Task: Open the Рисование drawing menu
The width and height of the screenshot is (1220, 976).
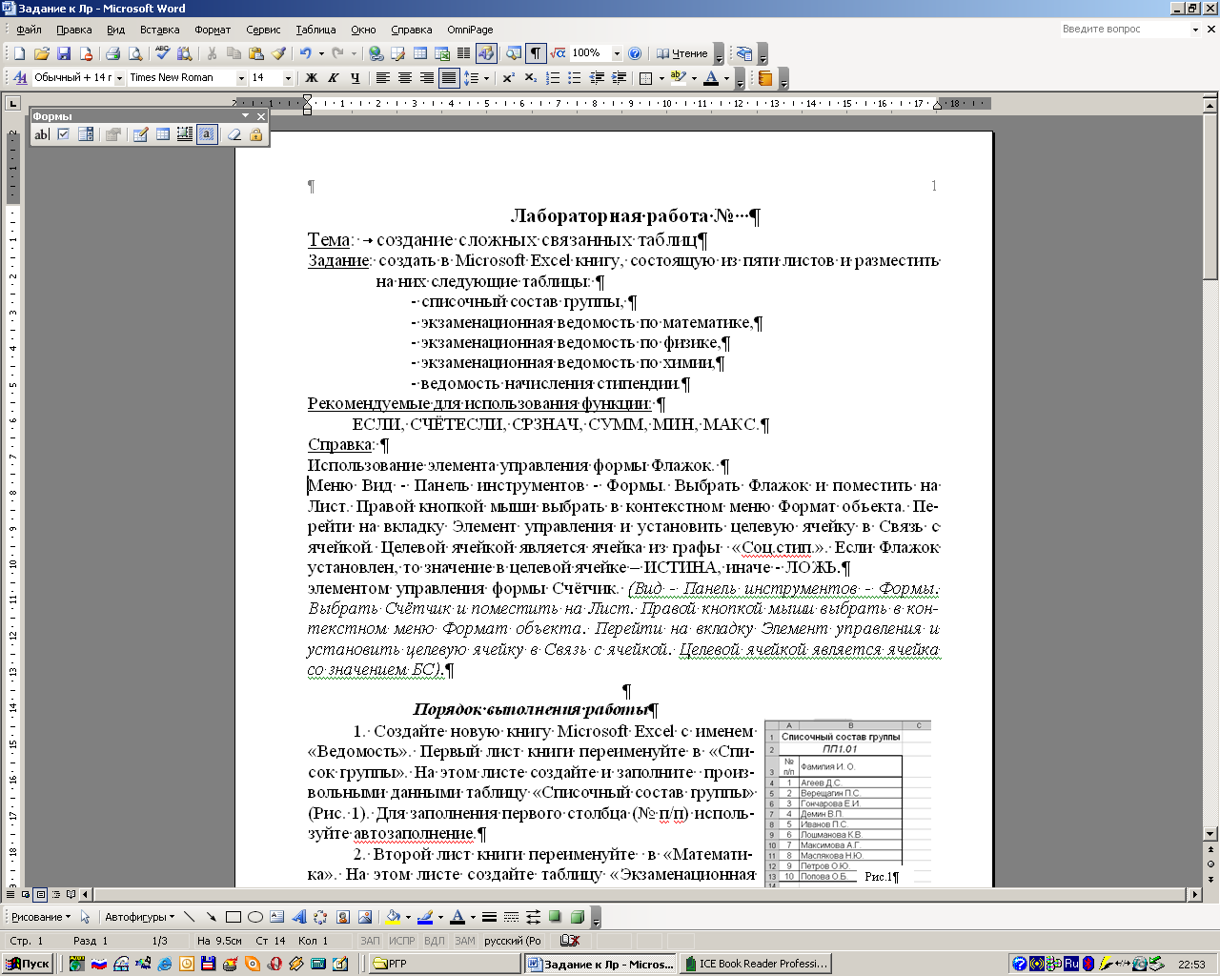Action: (x=40, y=917)
